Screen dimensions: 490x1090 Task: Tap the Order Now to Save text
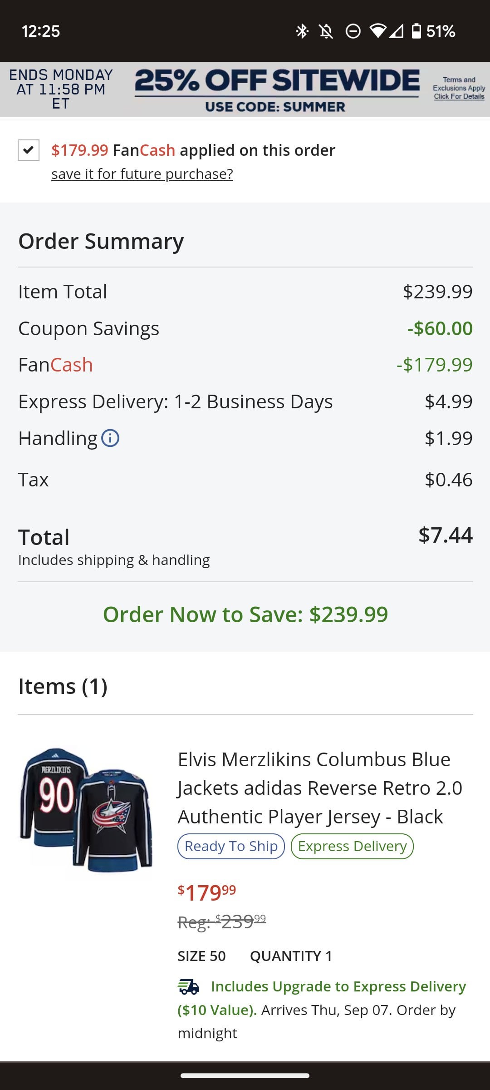(245, 614)
